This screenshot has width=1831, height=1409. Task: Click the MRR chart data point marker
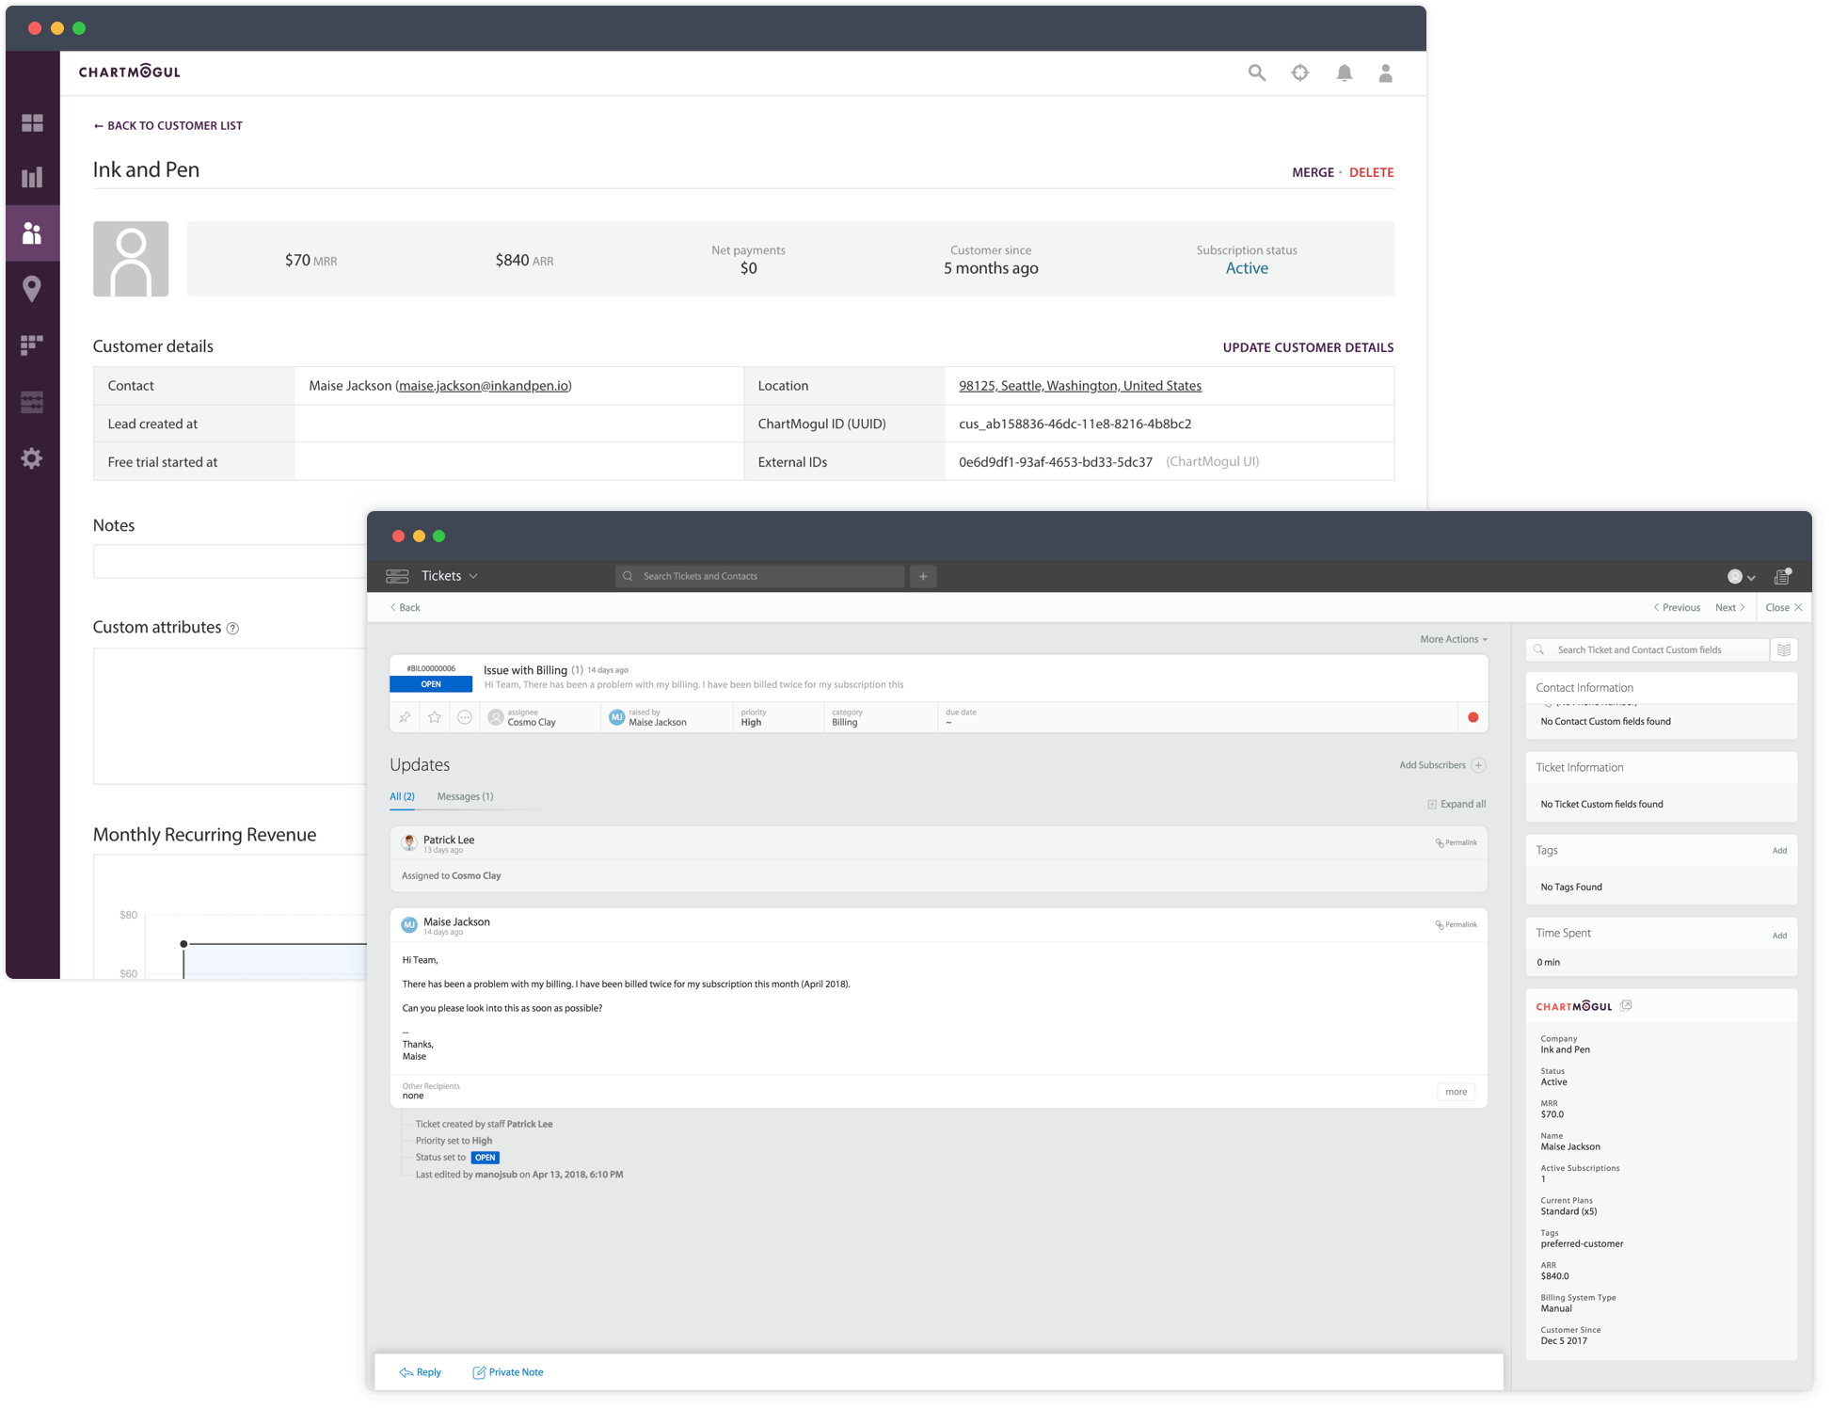coord(183,943)
